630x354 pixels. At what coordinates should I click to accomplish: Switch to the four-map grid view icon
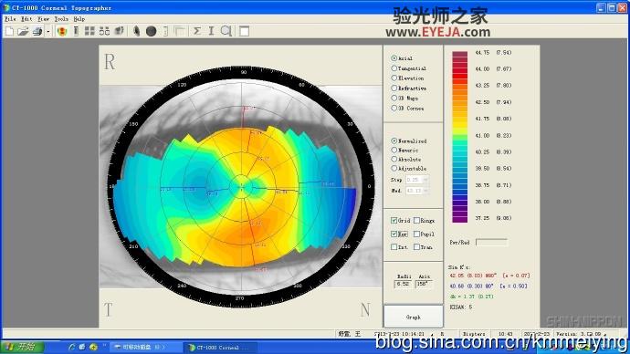click(x=89, y=31)
